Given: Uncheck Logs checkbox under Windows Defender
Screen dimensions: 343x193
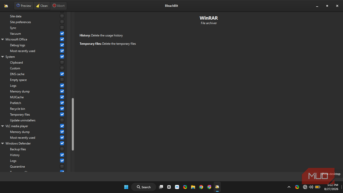Looking at the screenshot, I should coord(62,161).
